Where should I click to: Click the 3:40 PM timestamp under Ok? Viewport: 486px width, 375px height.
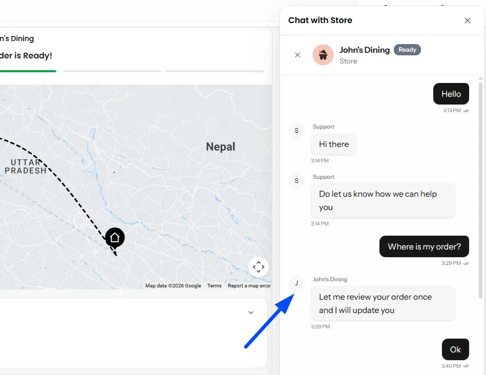[451, 366]
